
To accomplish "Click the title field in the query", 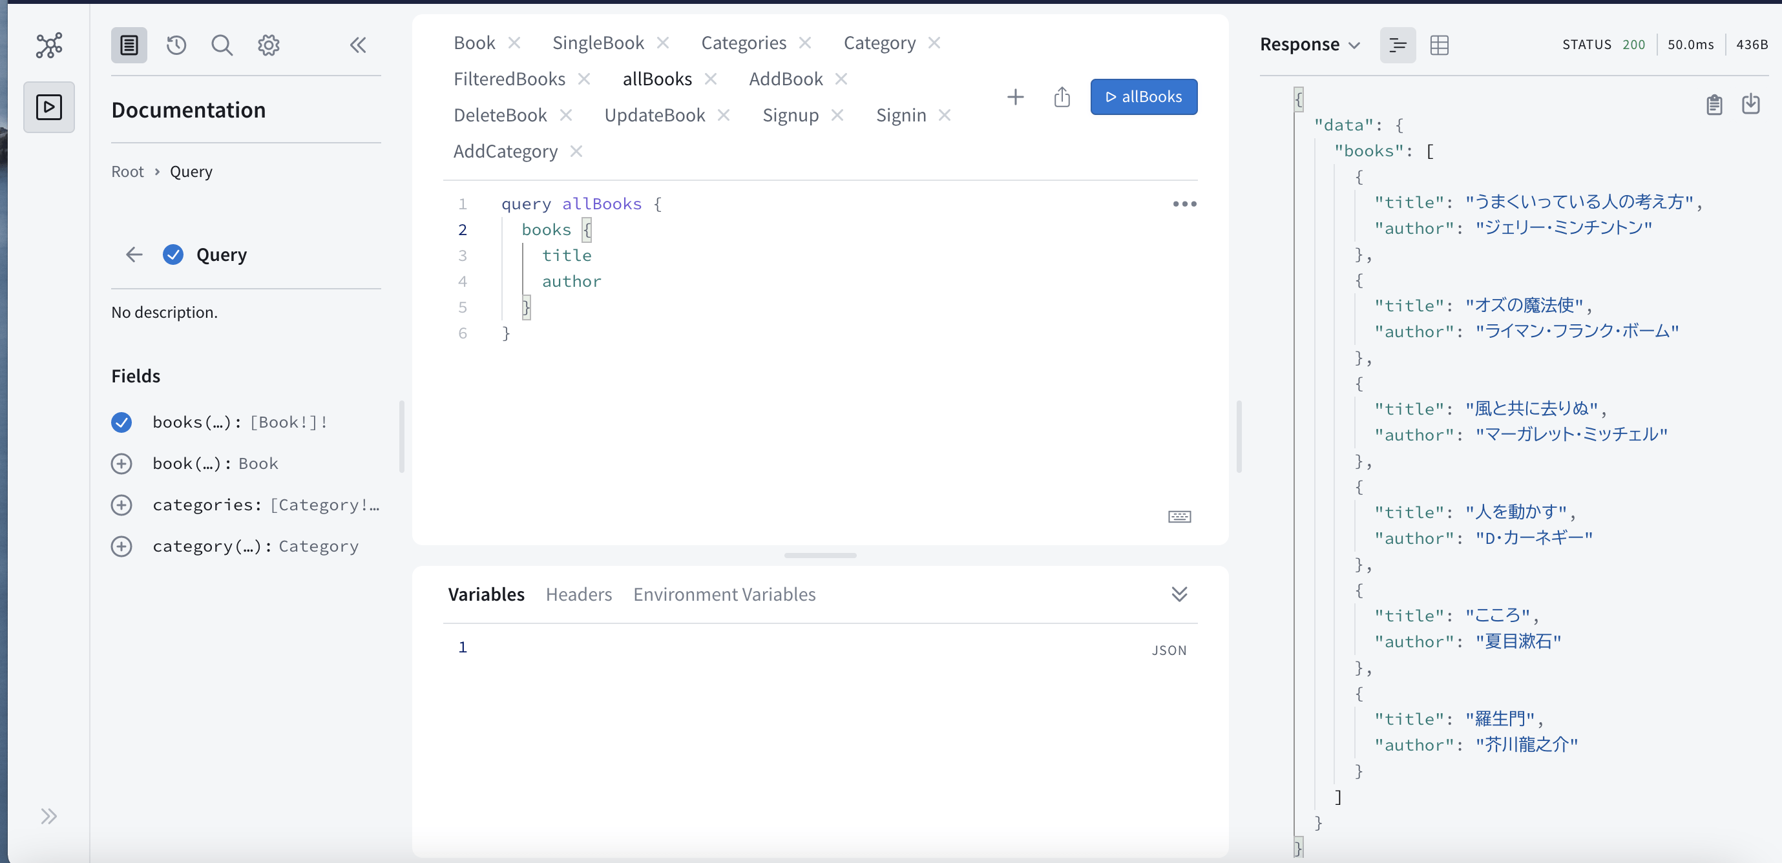I will [567, 256].
